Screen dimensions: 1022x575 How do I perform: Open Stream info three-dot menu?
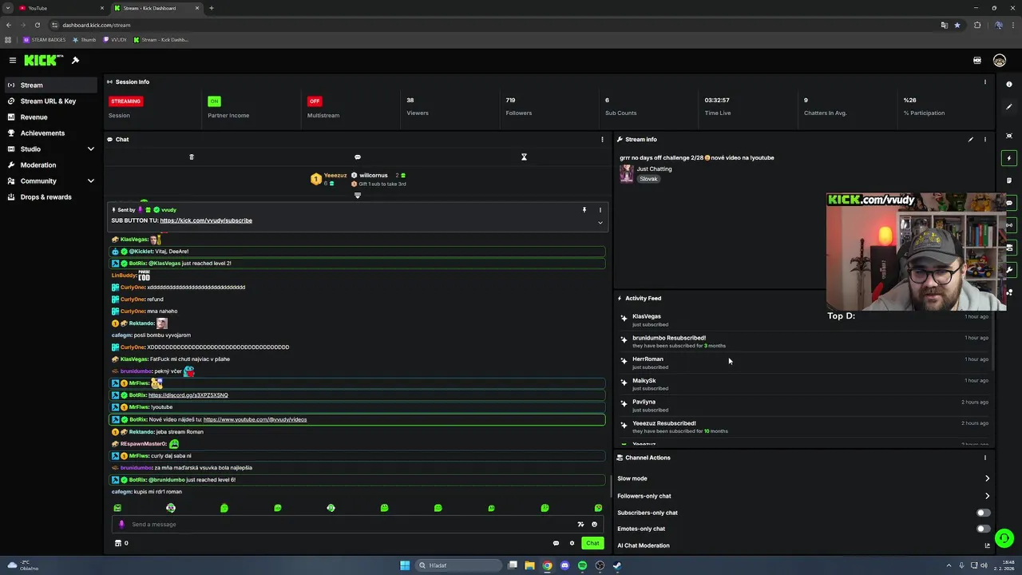pyautogui.click(x=984, y=139)
